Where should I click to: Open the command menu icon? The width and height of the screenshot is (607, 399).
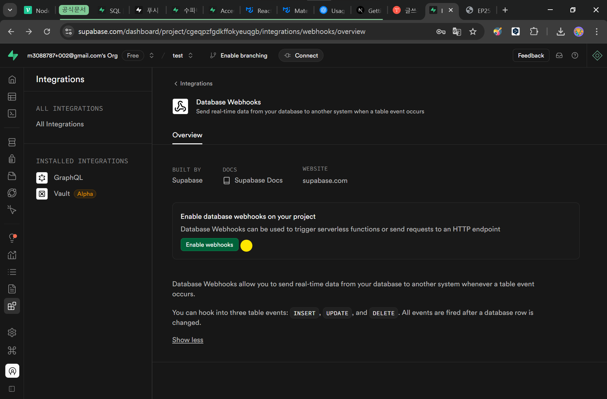(x=12, y=350)
